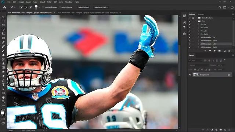
Task: Choose New Selection brush mode
Action: [x=21, y=7]
